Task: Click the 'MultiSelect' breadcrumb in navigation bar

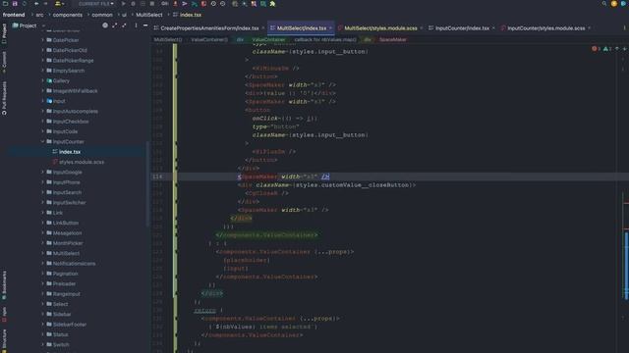Action: coord(148,15)
